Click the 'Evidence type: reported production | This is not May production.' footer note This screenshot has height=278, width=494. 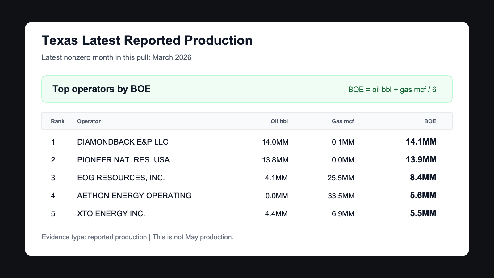click(137, 237)
